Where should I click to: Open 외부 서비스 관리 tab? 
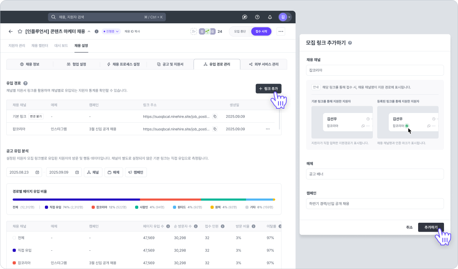tap(264, 64)
